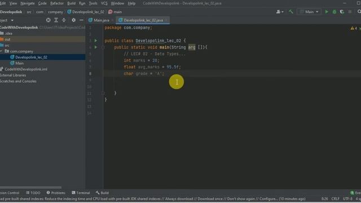Collapse the com.company package node
This screenshot has width=361, height=203.
click(x=1, y=51)
